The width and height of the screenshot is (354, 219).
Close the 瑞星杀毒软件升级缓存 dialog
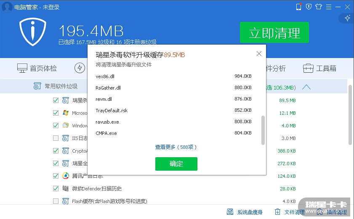[x=259, y=54]
